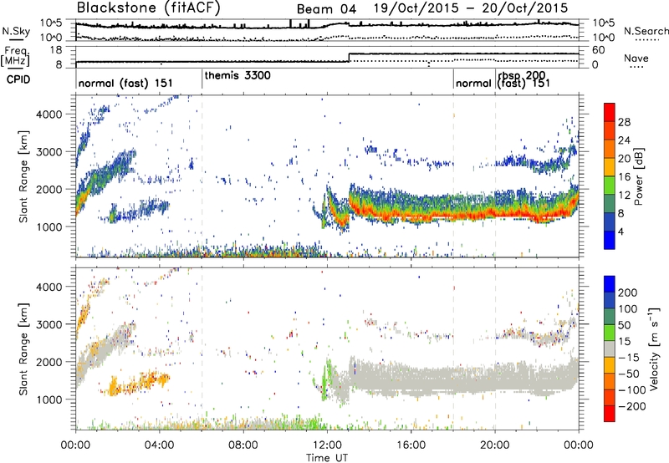The height and width of the screenshot is (463, 669).
Task: Click the '-50' tick on velocity colorbar
Action: (627, 374)
